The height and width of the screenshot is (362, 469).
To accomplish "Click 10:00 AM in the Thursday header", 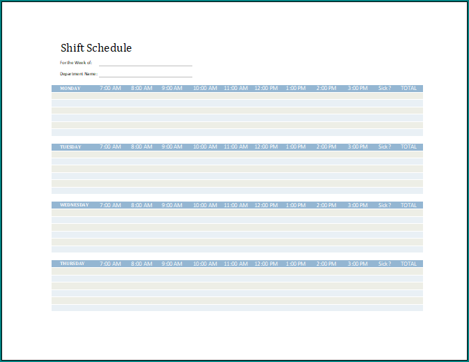I will click(205, 264).
